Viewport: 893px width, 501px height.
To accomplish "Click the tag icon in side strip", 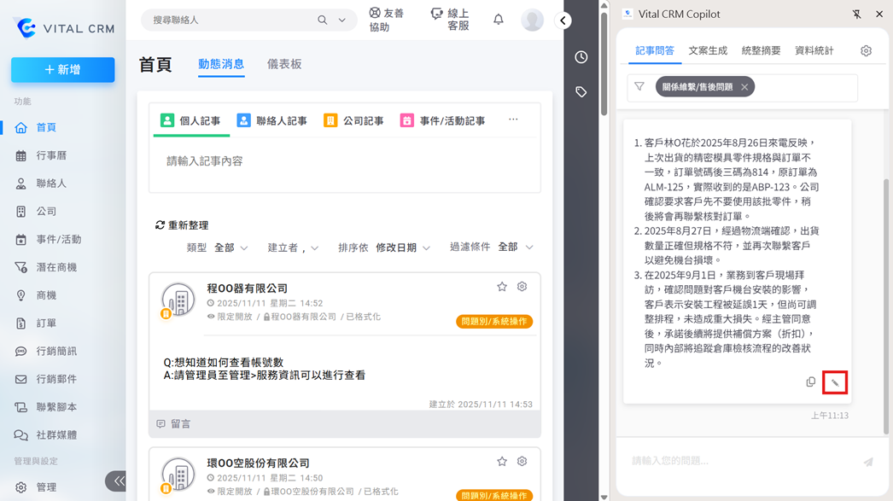I will [x=581, y=92].
